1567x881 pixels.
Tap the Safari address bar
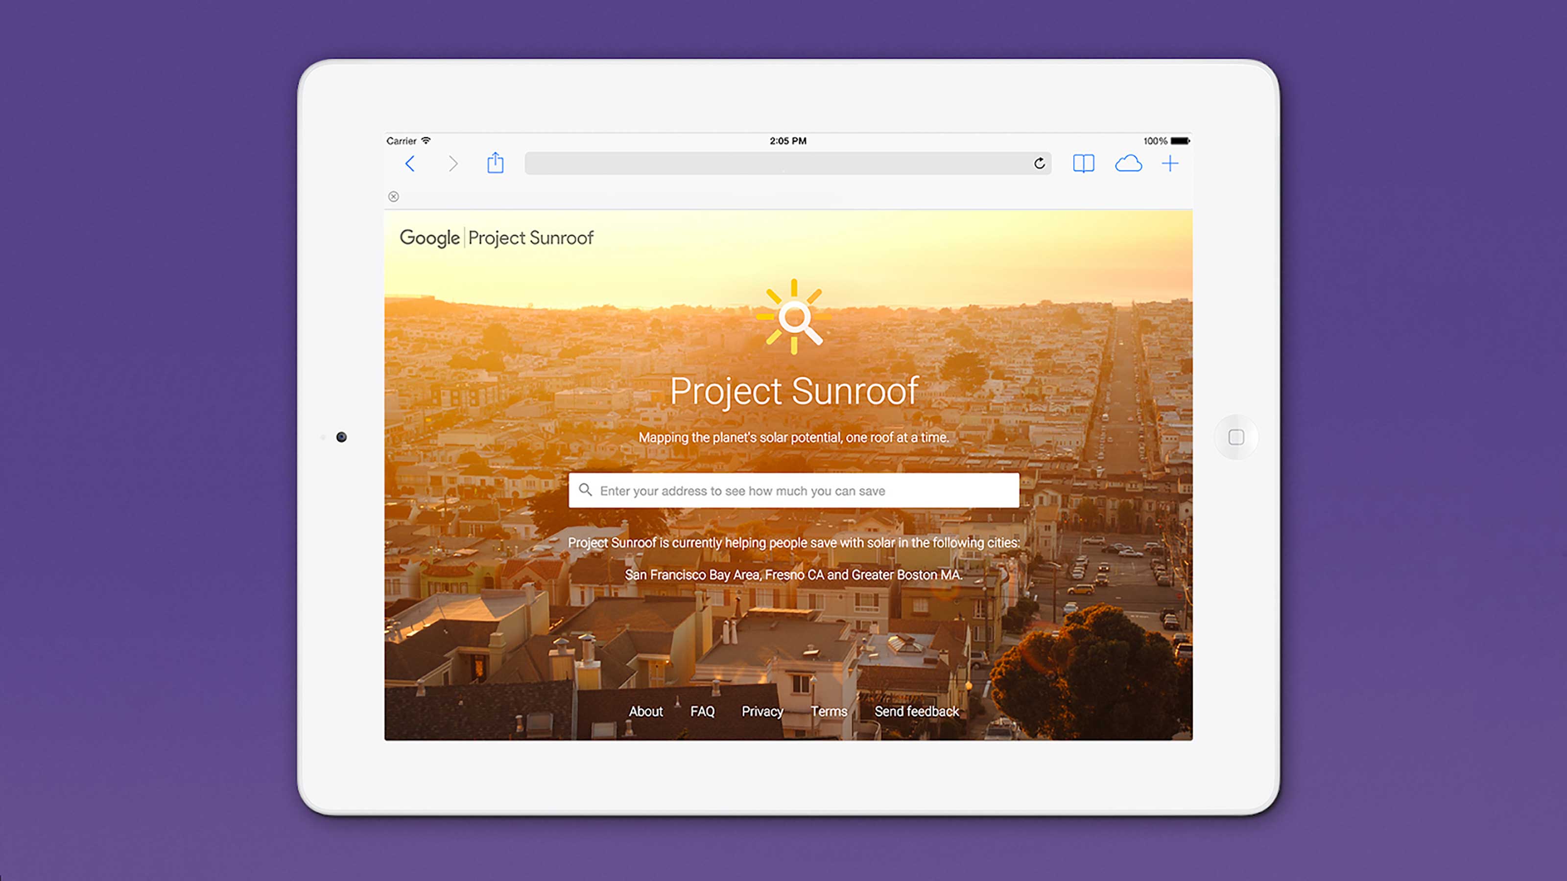coord(788,163)
